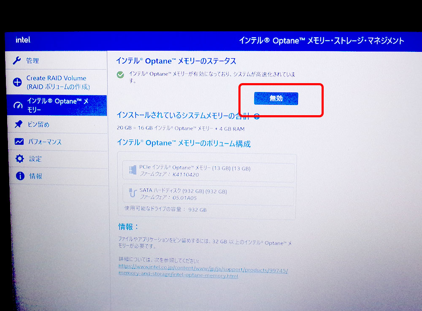Click the speedometer icon for Optane メモリー

pyautogui.click(x=18, y=105)
